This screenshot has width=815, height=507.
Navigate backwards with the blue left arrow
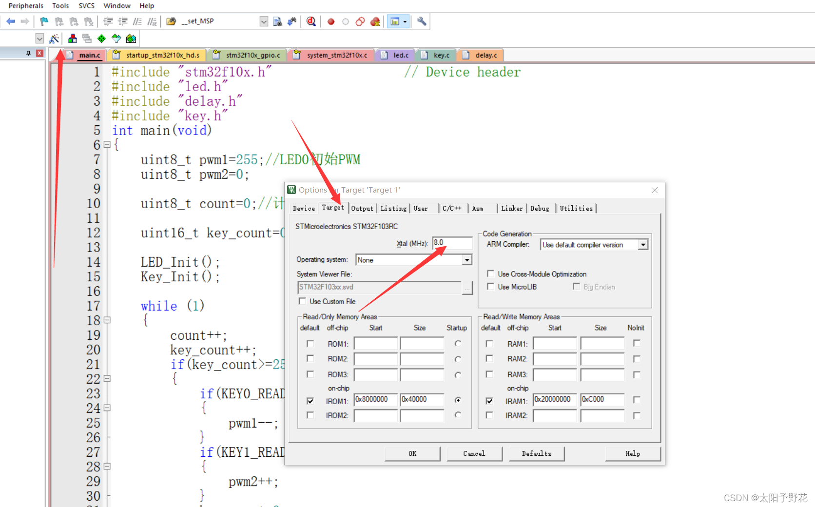tap(10, 21)
